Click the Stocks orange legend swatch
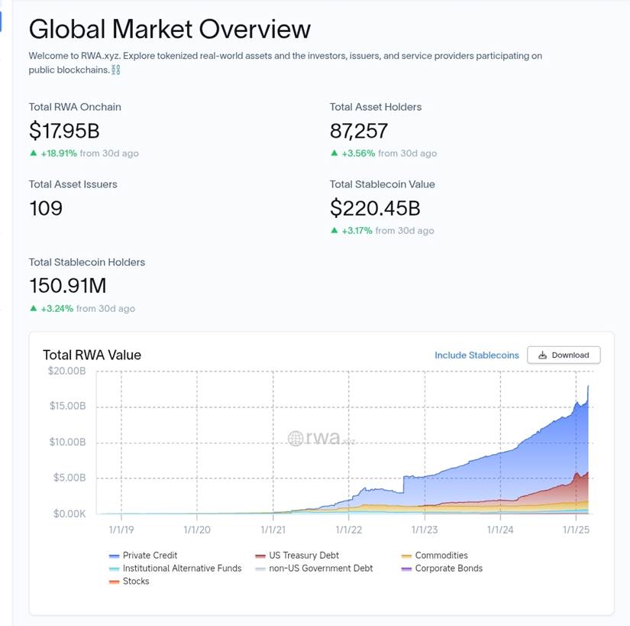Viewport: 630px width, 626px height. pos(114,582)
